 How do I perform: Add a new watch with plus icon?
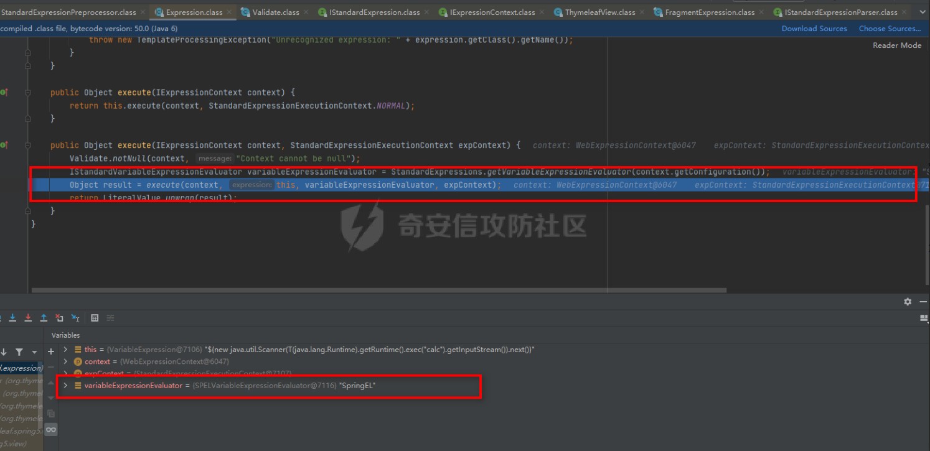point(51,351)
